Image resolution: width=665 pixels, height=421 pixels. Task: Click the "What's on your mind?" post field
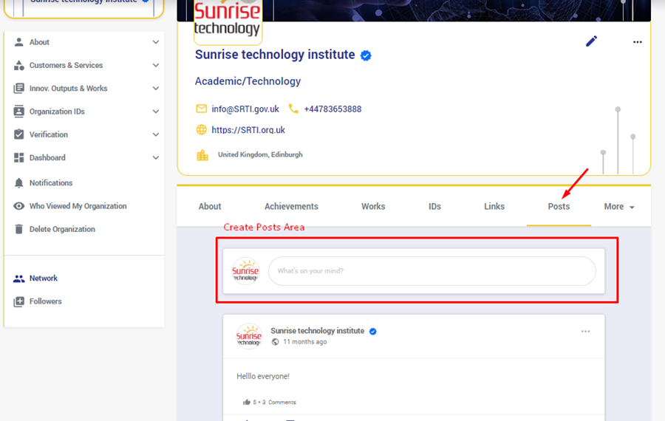[x=432, y=271]
